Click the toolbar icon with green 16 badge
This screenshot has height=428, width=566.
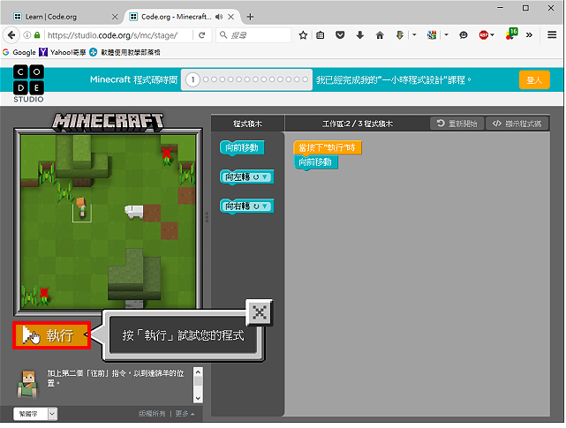pos(511,34)
